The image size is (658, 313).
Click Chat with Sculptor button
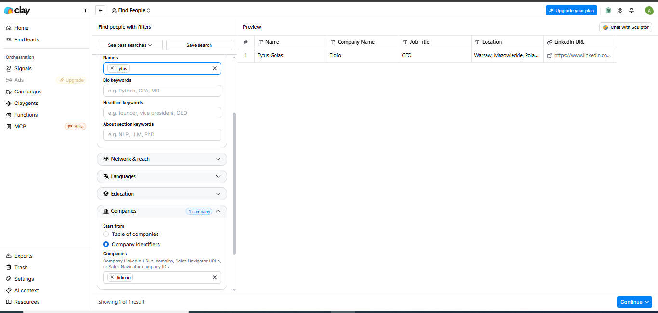pyautogui.click(x=626, y=27)
